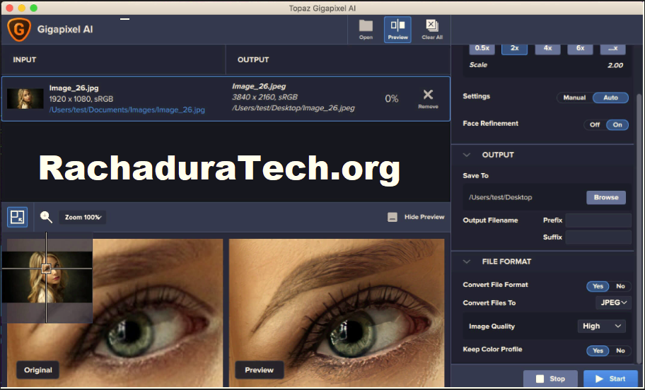The height and width of the screenshot is (390, 645).
Task: Select the 6x scale option
Action: pyautogui.click(x=580, y=48)
